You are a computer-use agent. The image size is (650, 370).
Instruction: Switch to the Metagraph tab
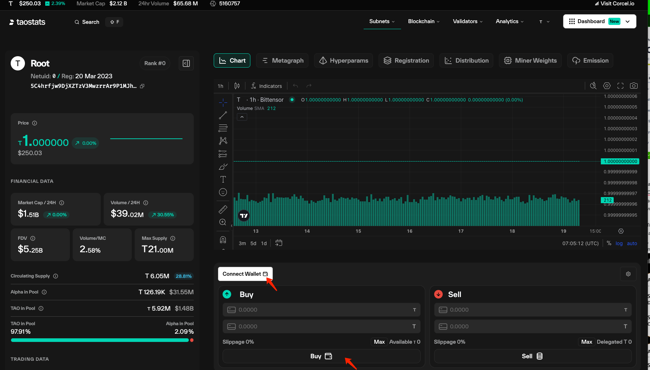(x=282, y=60)
